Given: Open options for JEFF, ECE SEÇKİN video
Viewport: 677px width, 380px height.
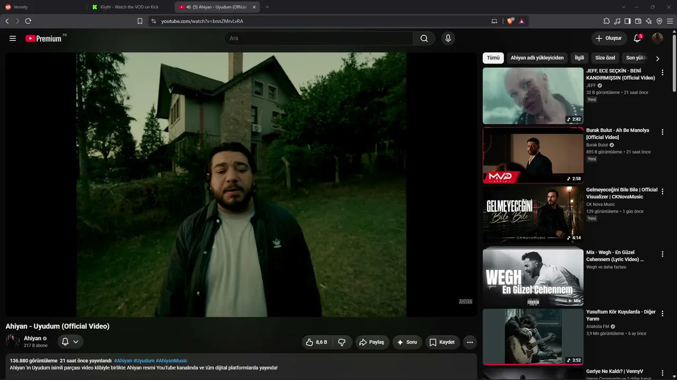Looking at the screenshot, I should pyautogui.click(x=662, y=73).
